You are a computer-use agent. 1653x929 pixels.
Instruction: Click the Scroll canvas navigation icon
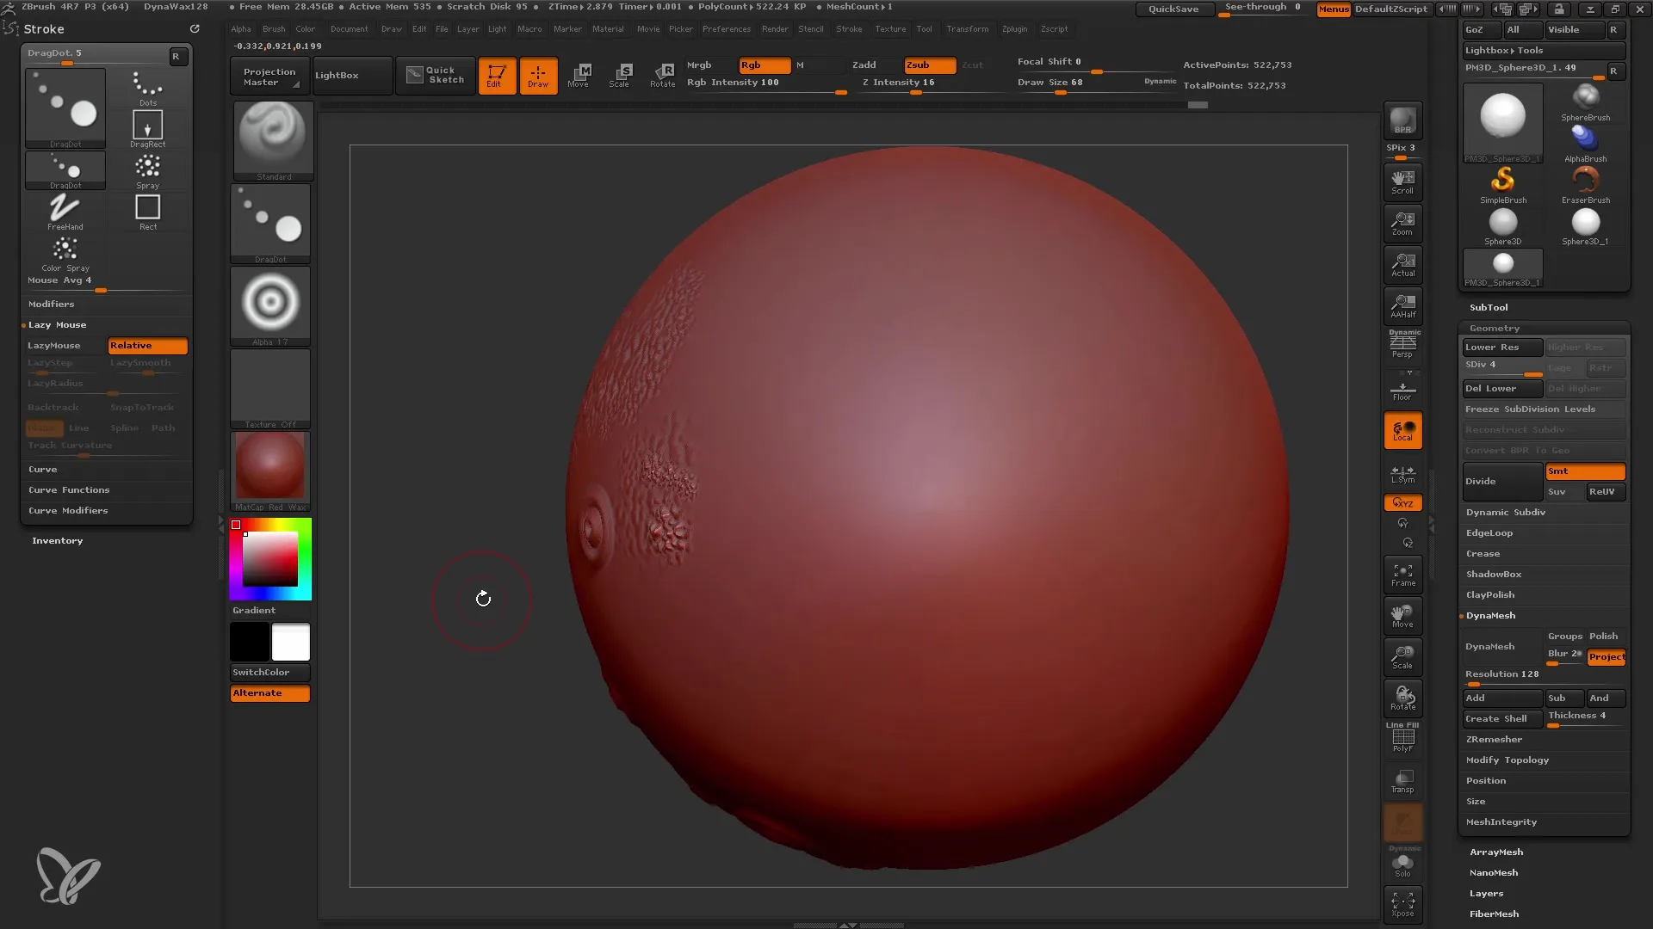tap(1402, 181)
